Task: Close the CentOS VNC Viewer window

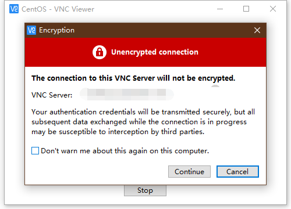Action: tap(273, 9)
